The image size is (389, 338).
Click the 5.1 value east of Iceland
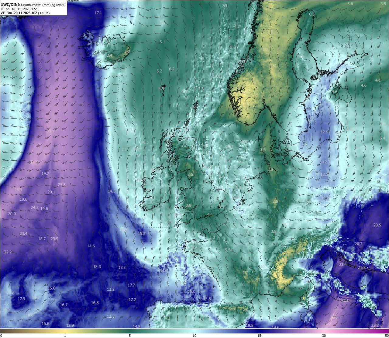pos(162,42)
